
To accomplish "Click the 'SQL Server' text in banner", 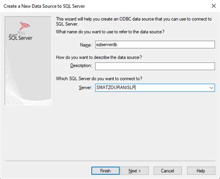I will tap(20, 38).
